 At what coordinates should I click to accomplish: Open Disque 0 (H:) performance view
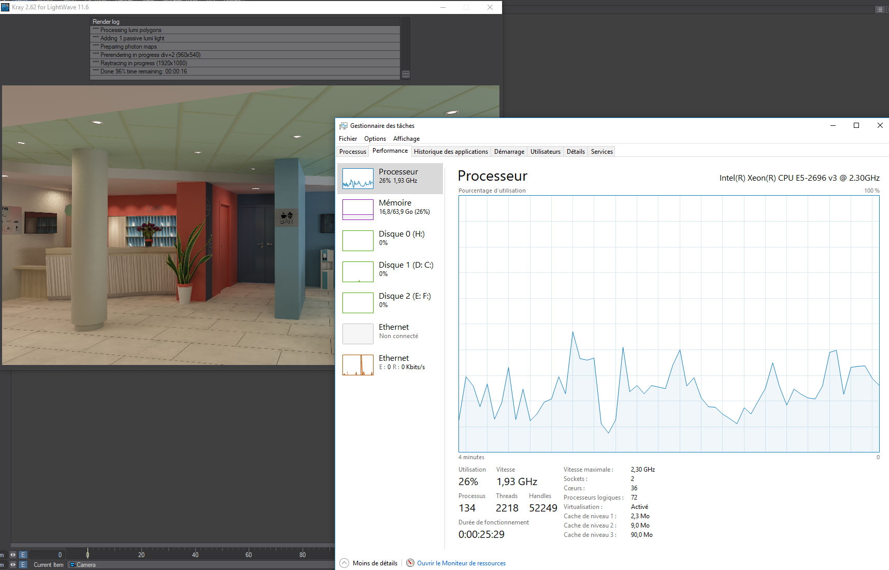[x=391, y=240]
